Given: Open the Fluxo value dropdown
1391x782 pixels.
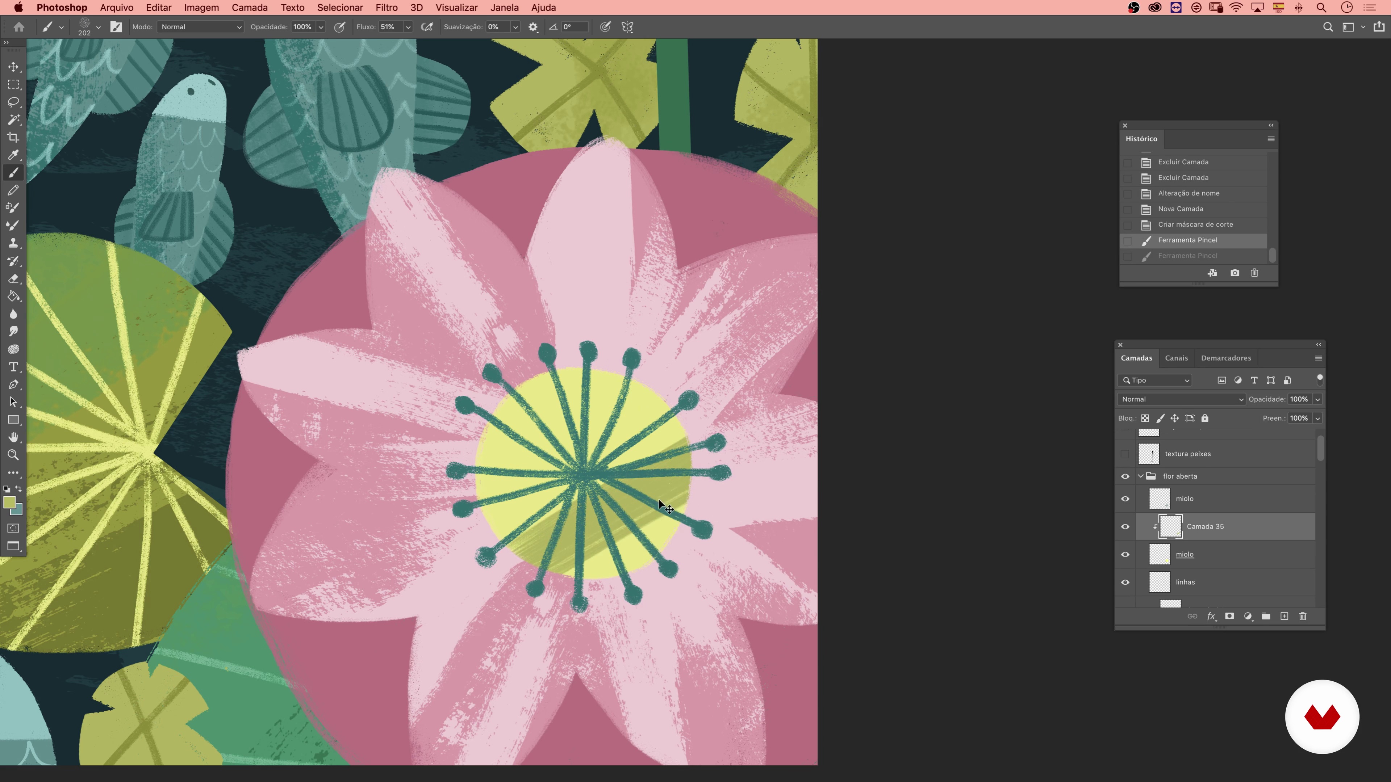Looking at the screenshot, I should pyautogui.click(x=408, y=27).
